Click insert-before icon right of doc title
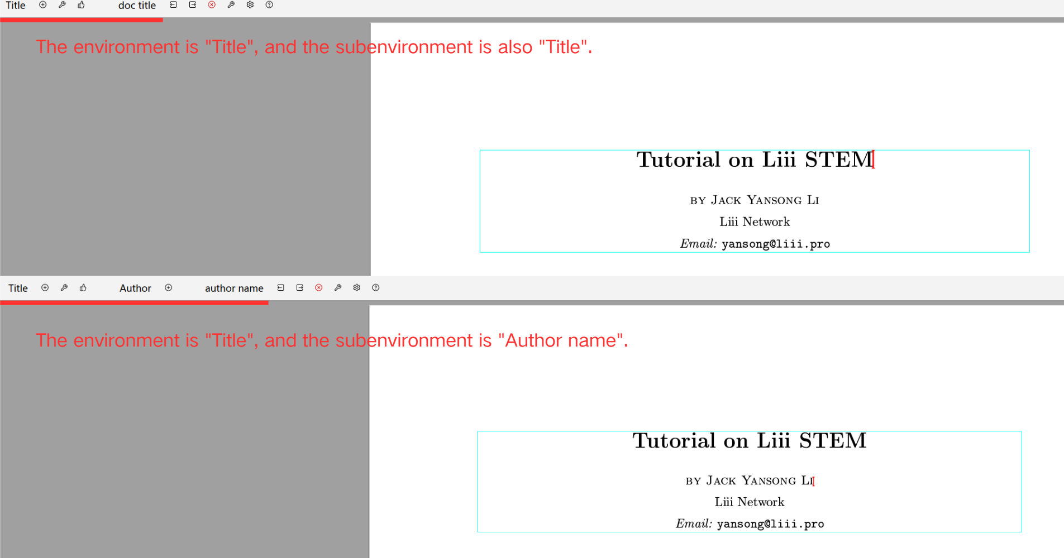This screenshot has height=558, width=1064. click(x=173, y=5)
